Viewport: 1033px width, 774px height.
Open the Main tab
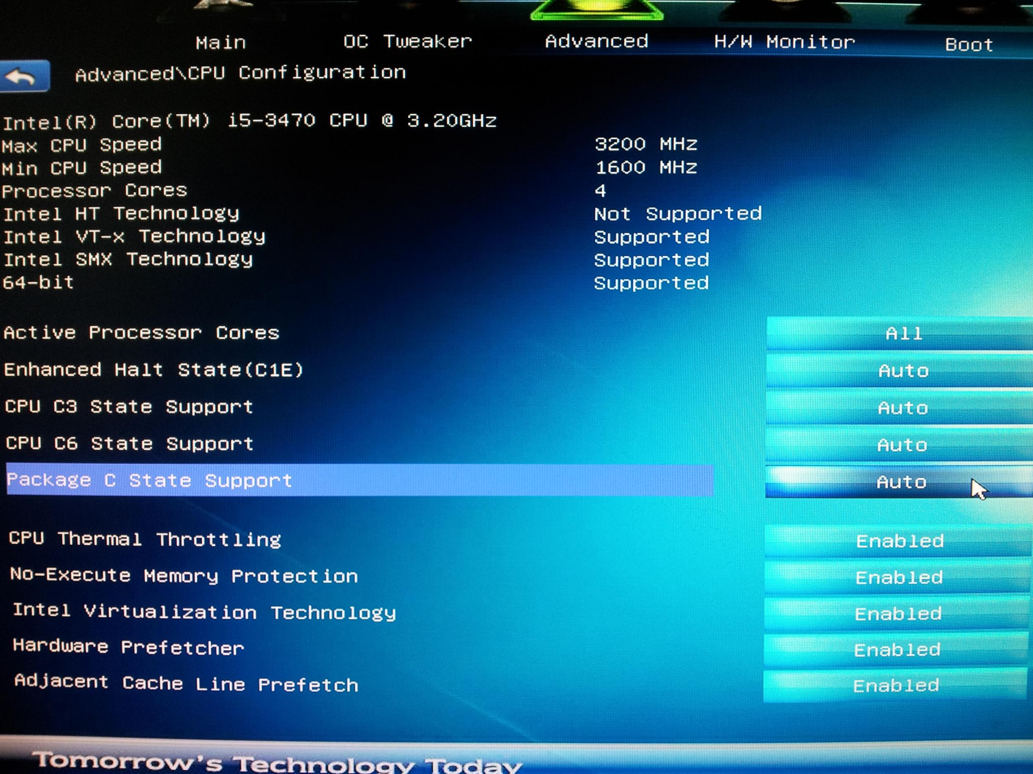[x=220, y=43]
